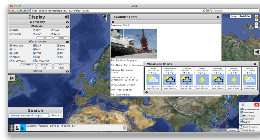Click Today's weather forecast icon
This screenshot has width=260, height=140.
[153, 80]
